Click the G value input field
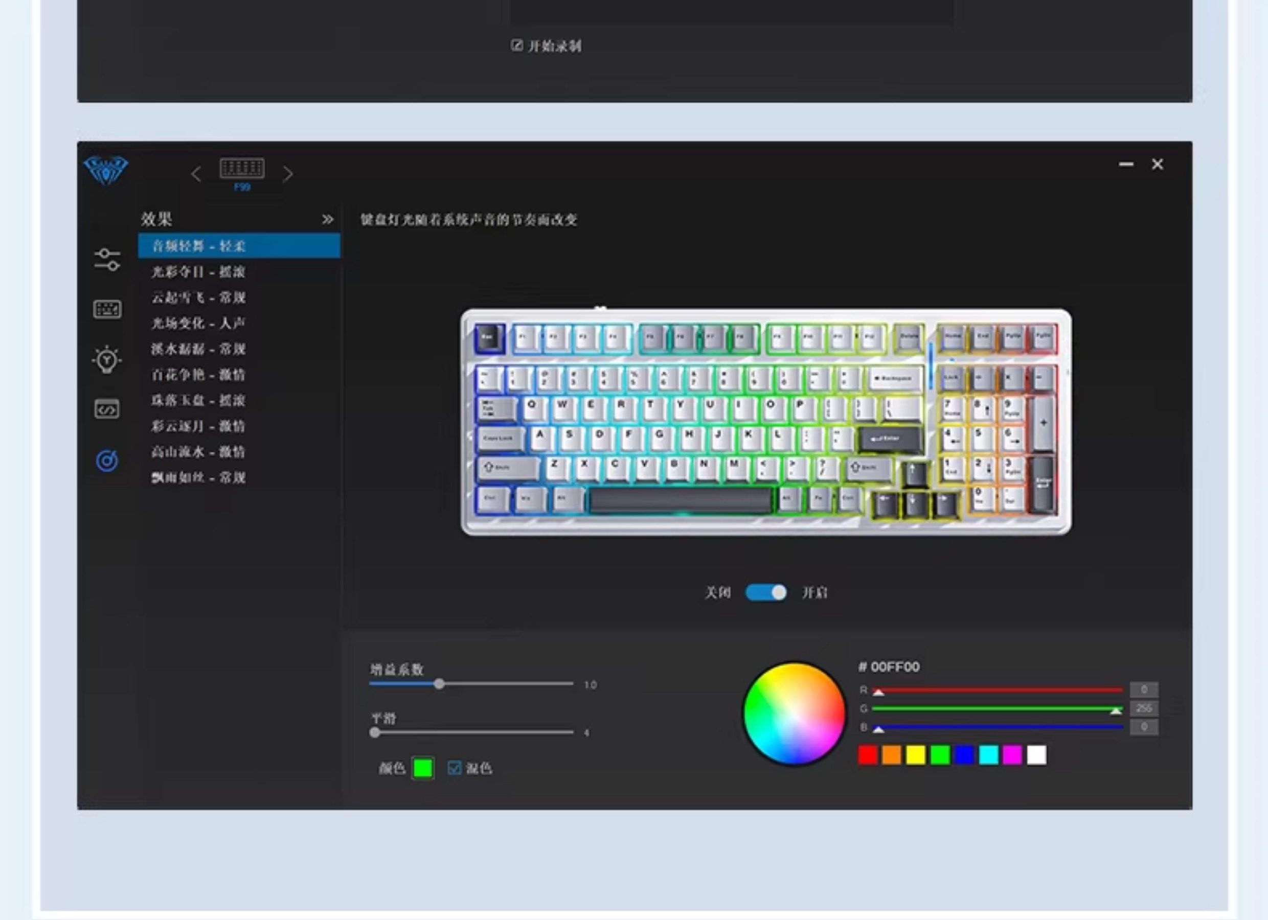 pos(1143,708)
